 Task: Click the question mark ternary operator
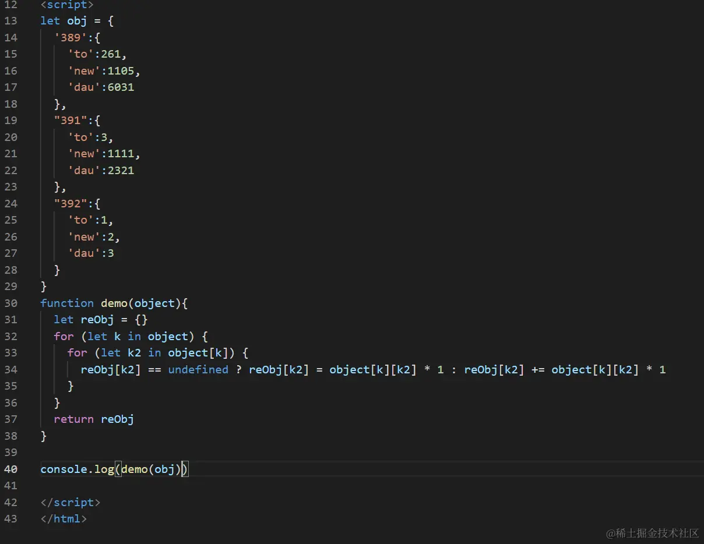(239, 369)
